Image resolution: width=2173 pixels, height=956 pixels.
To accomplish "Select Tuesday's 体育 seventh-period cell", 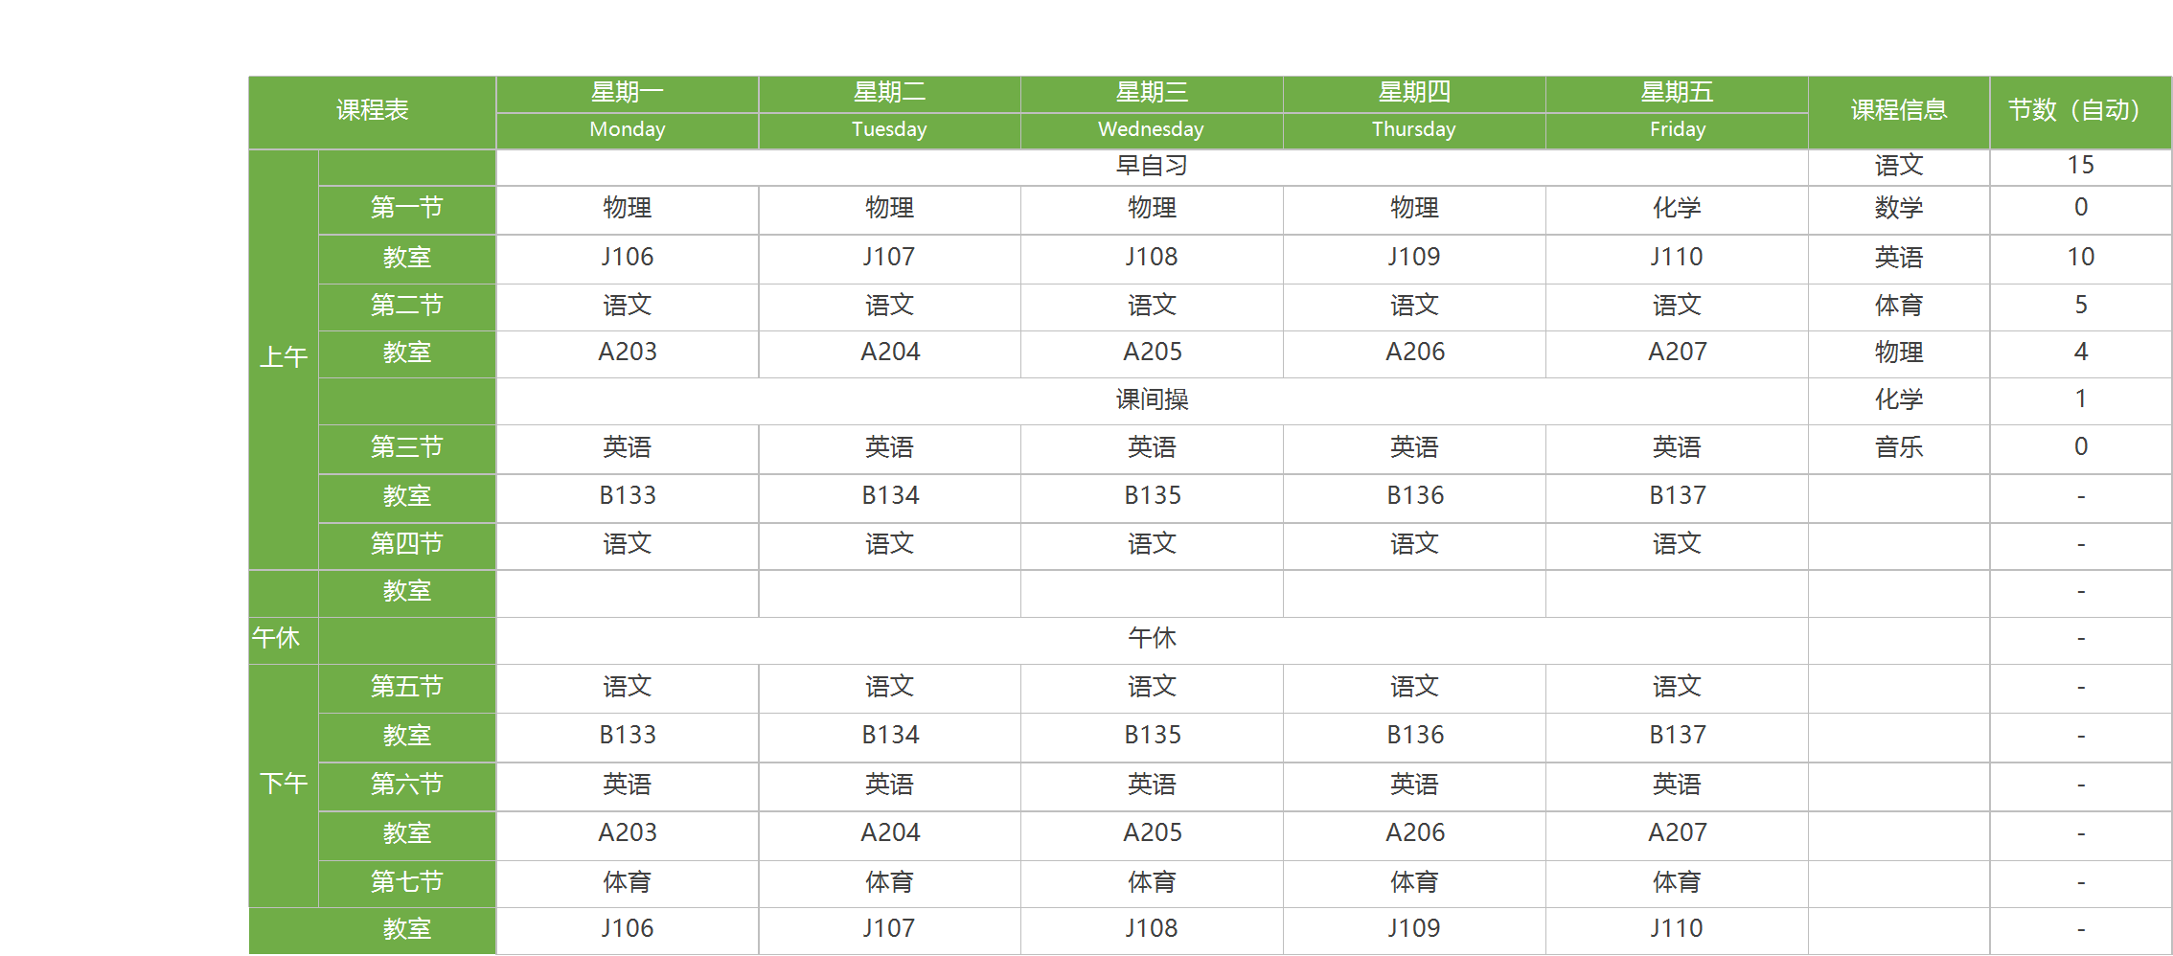I will tap(889, 883).
